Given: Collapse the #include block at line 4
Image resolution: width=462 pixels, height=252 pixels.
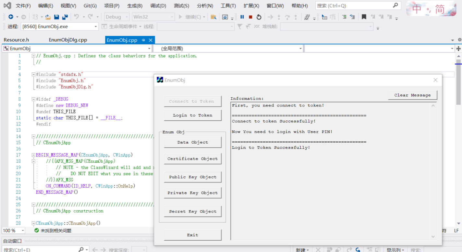Looking at the screenshot, I should coord(33,74).
